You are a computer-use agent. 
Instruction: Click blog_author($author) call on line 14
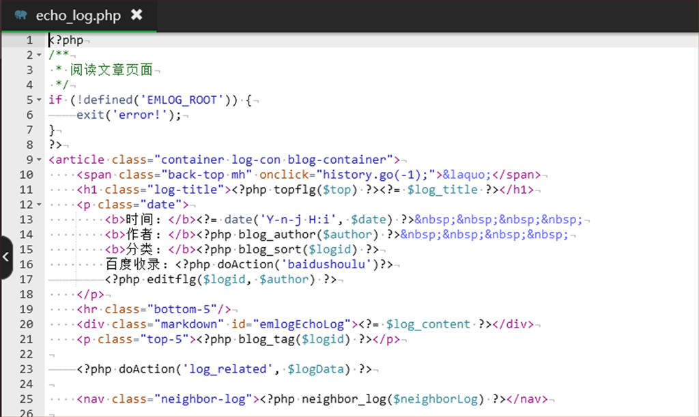[x=308, y=235]
